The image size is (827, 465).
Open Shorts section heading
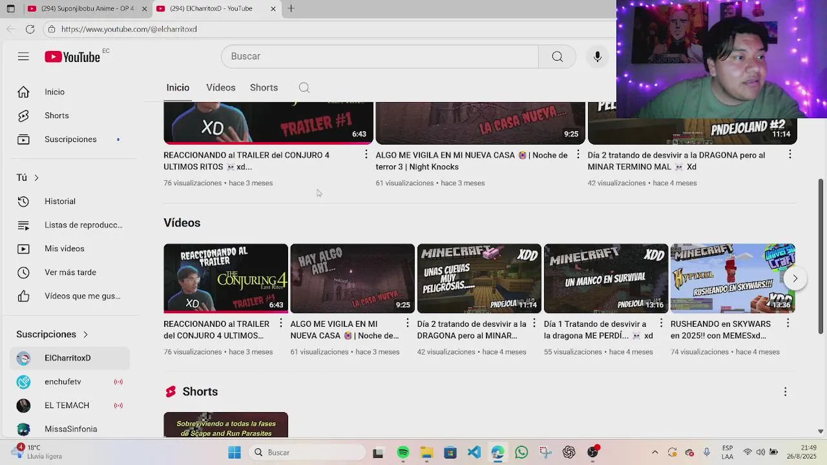(200, 392)
